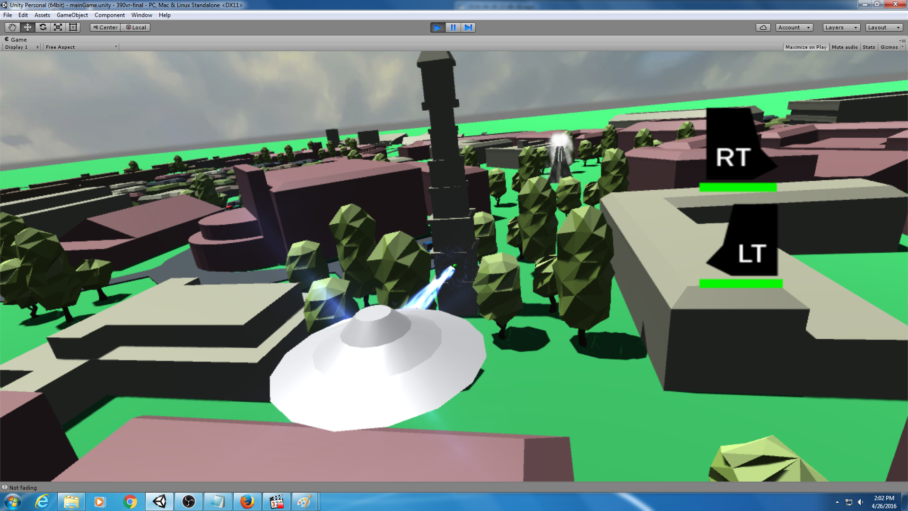Pause the running game
The image size is (908, 511).
click(453, 27)
